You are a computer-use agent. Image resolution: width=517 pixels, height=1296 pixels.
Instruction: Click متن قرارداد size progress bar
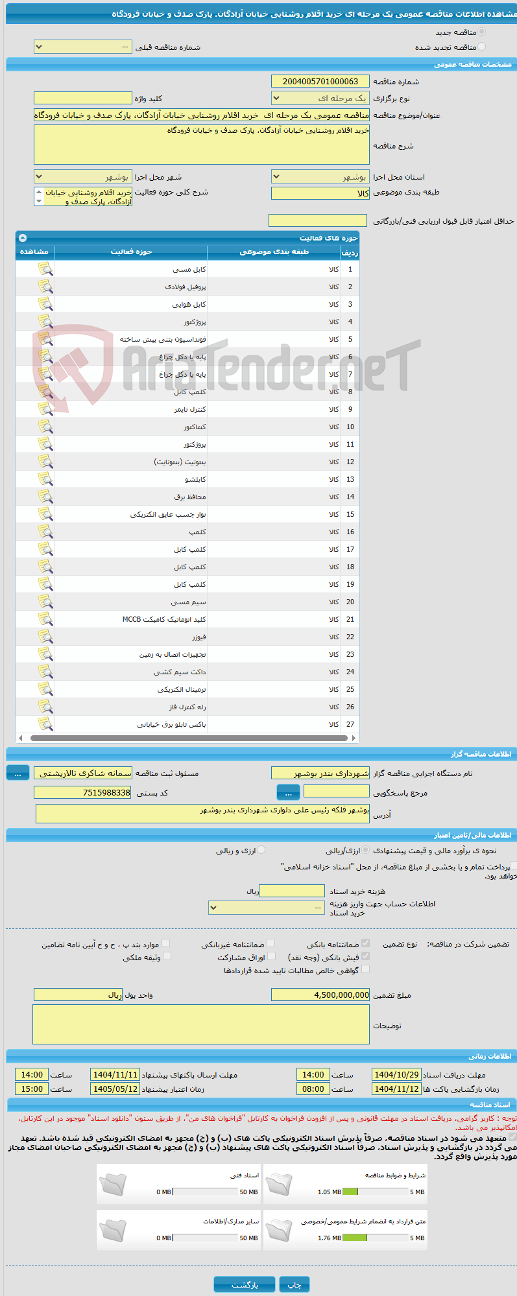pyautogui.click(x=375, y=1238)
